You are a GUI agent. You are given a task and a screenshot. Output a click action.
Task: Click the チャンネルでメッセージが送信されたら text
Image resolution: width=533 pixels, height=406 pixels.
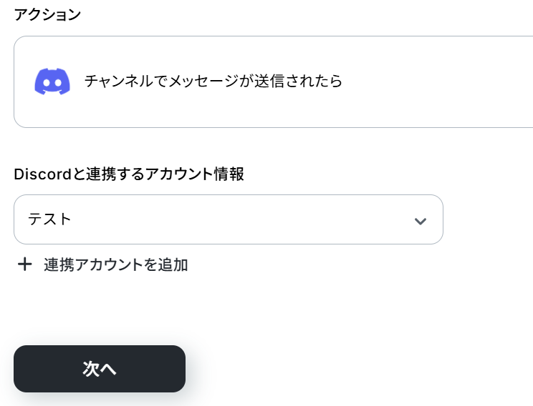pyautogui.click(x=213, y=81)
